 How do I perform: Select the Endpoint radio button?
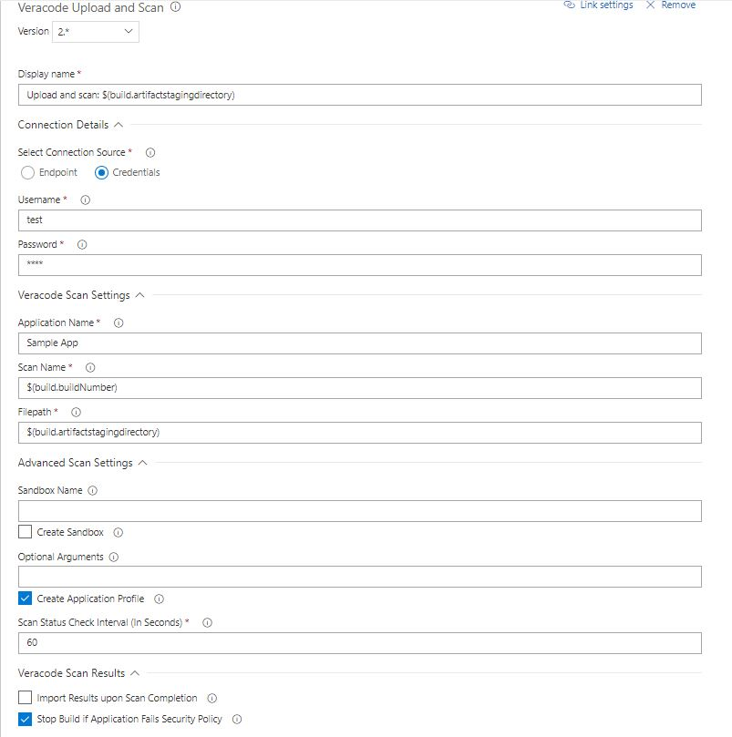click(x=27, y=172)
